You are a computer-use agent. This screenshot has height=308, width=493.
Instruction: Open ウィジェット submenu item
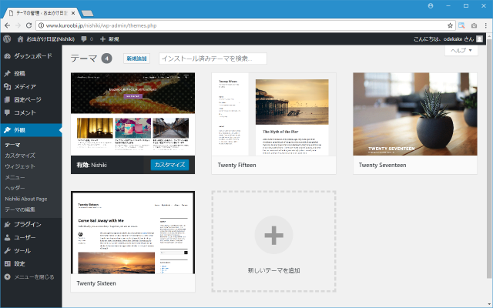[20, 166]
